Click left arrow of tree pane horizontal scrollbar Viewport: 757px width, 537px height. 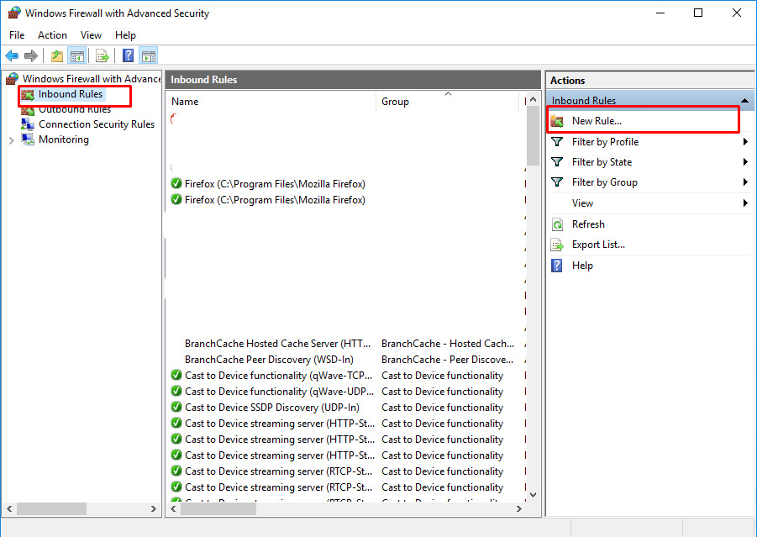pyautogui.click(x=9, y=509)
